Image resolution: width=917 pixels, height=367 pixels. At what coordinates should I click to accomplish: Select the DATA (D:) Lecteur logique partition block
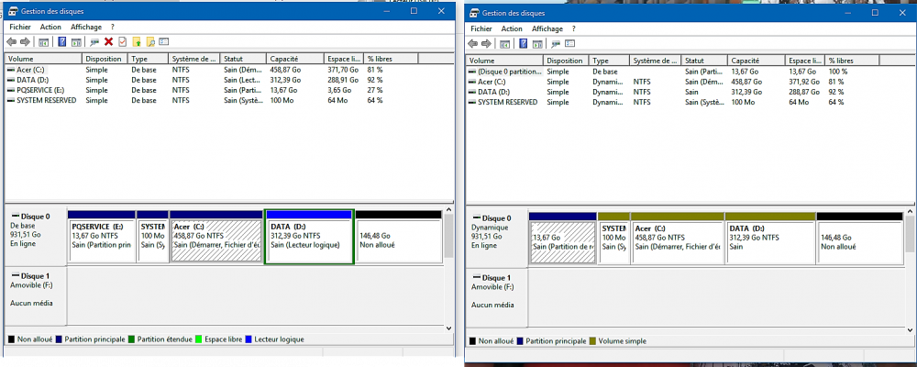(x=309, y=239)
